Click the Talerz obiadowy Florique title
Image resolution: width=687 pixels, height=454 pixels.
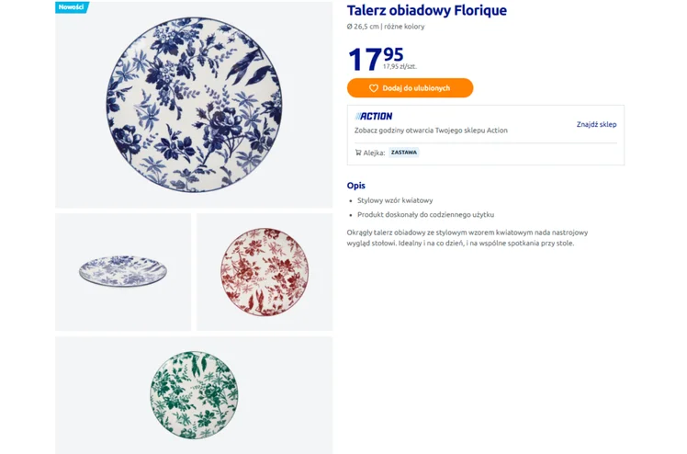click(426, 11)
